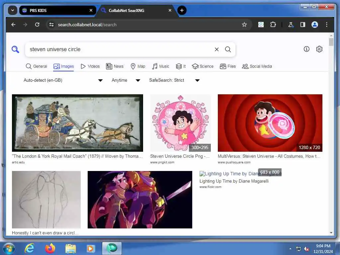Open the Extensions puzzle icon
This screenshot has width=340, height=255.
coord(273,25)
